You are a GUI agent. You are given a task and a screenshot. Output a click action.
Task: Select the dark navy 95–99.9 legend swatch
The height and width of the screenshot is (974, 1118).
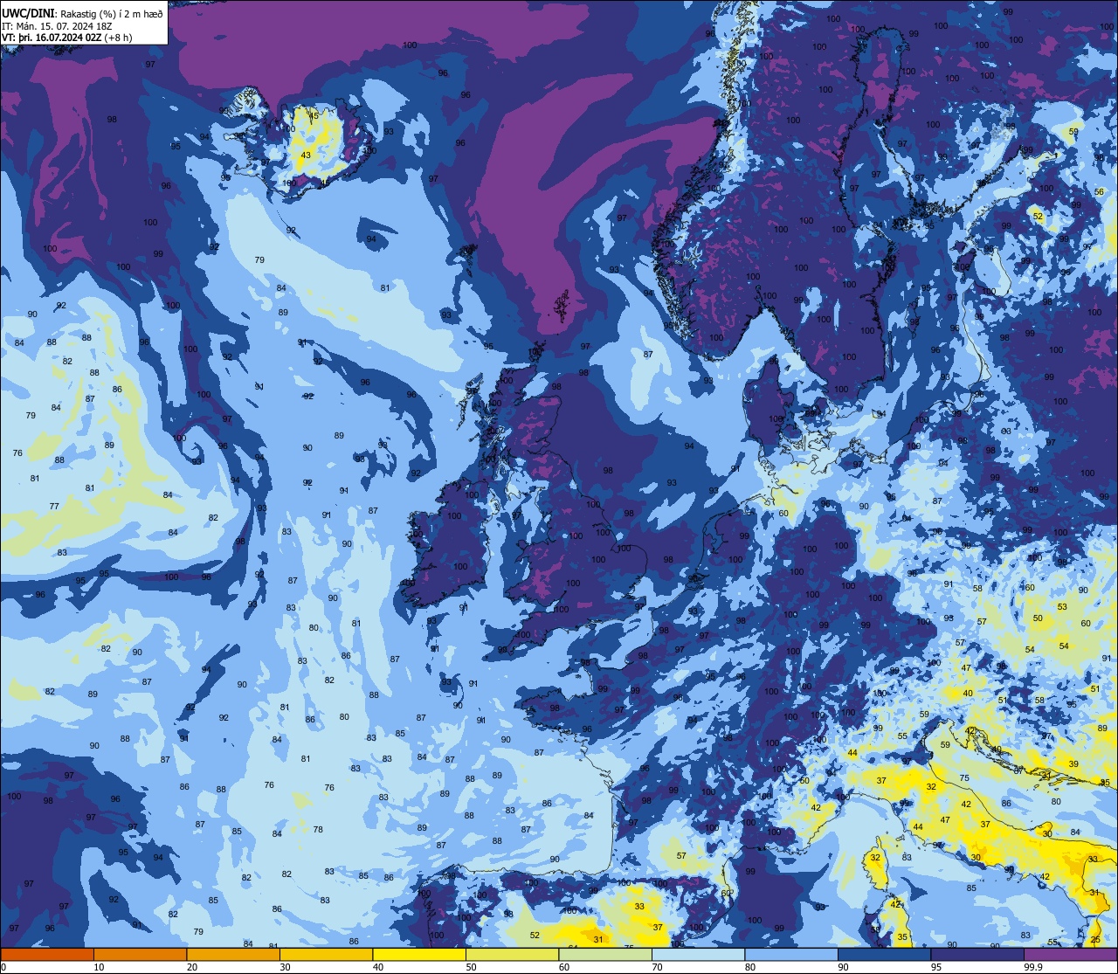pos(977,954)
